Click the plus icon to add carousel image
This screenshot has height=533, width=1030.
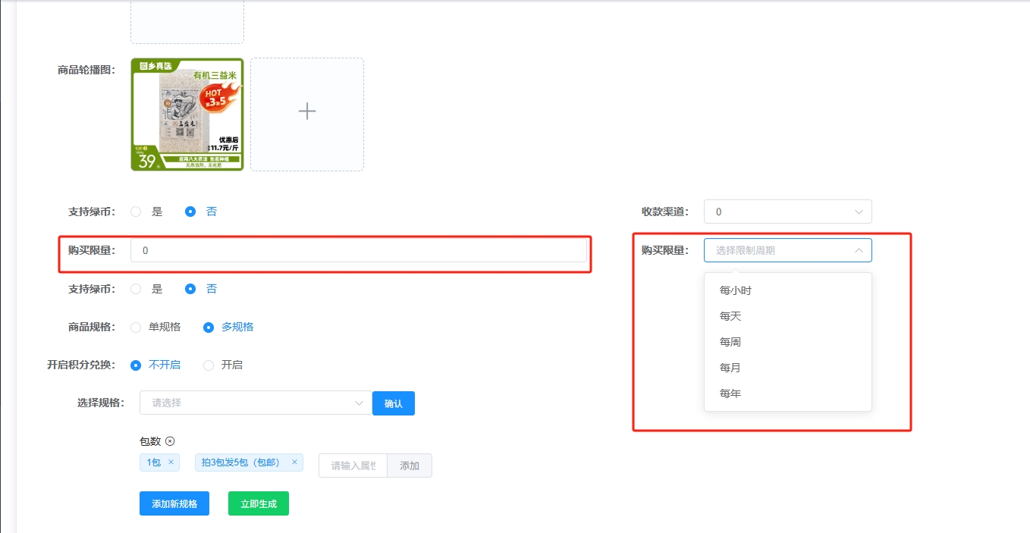tap(306, 111)
